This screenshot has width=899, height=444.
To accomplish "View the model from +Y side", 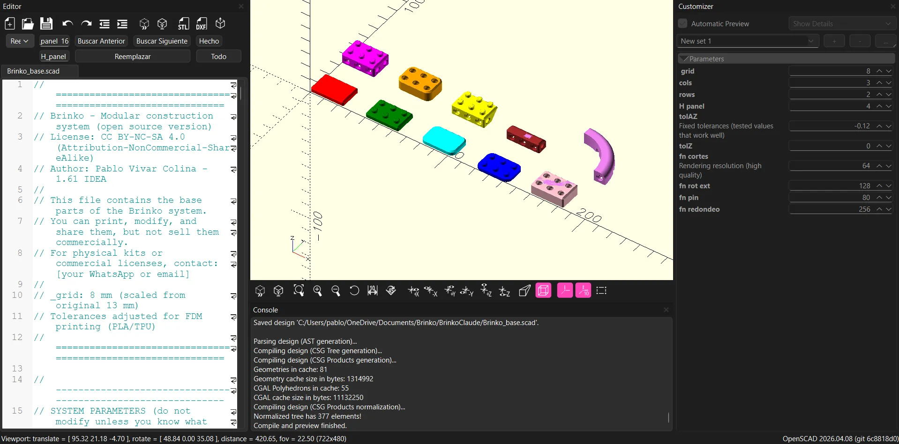I will 450,291.
